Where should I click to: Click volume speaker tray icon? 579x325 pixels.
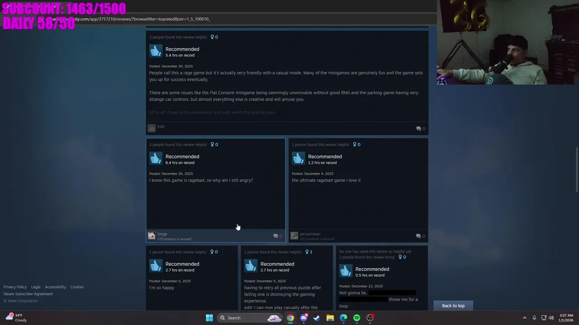click(551, 318)
